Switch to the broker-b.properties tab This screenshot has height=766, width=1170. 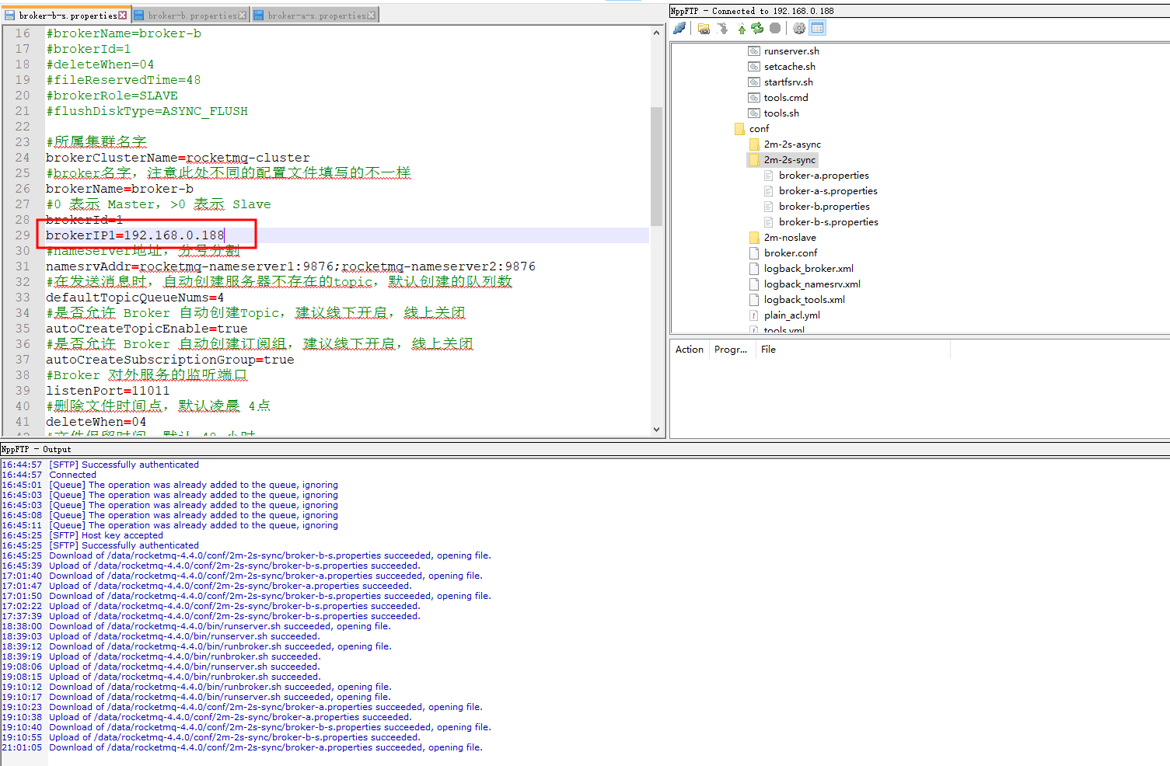(190, 13)
